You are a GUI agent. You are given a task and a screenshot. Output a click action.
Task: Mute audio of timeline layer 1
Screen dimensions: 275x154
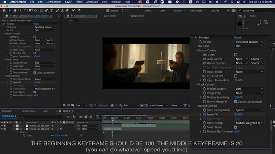5,125
